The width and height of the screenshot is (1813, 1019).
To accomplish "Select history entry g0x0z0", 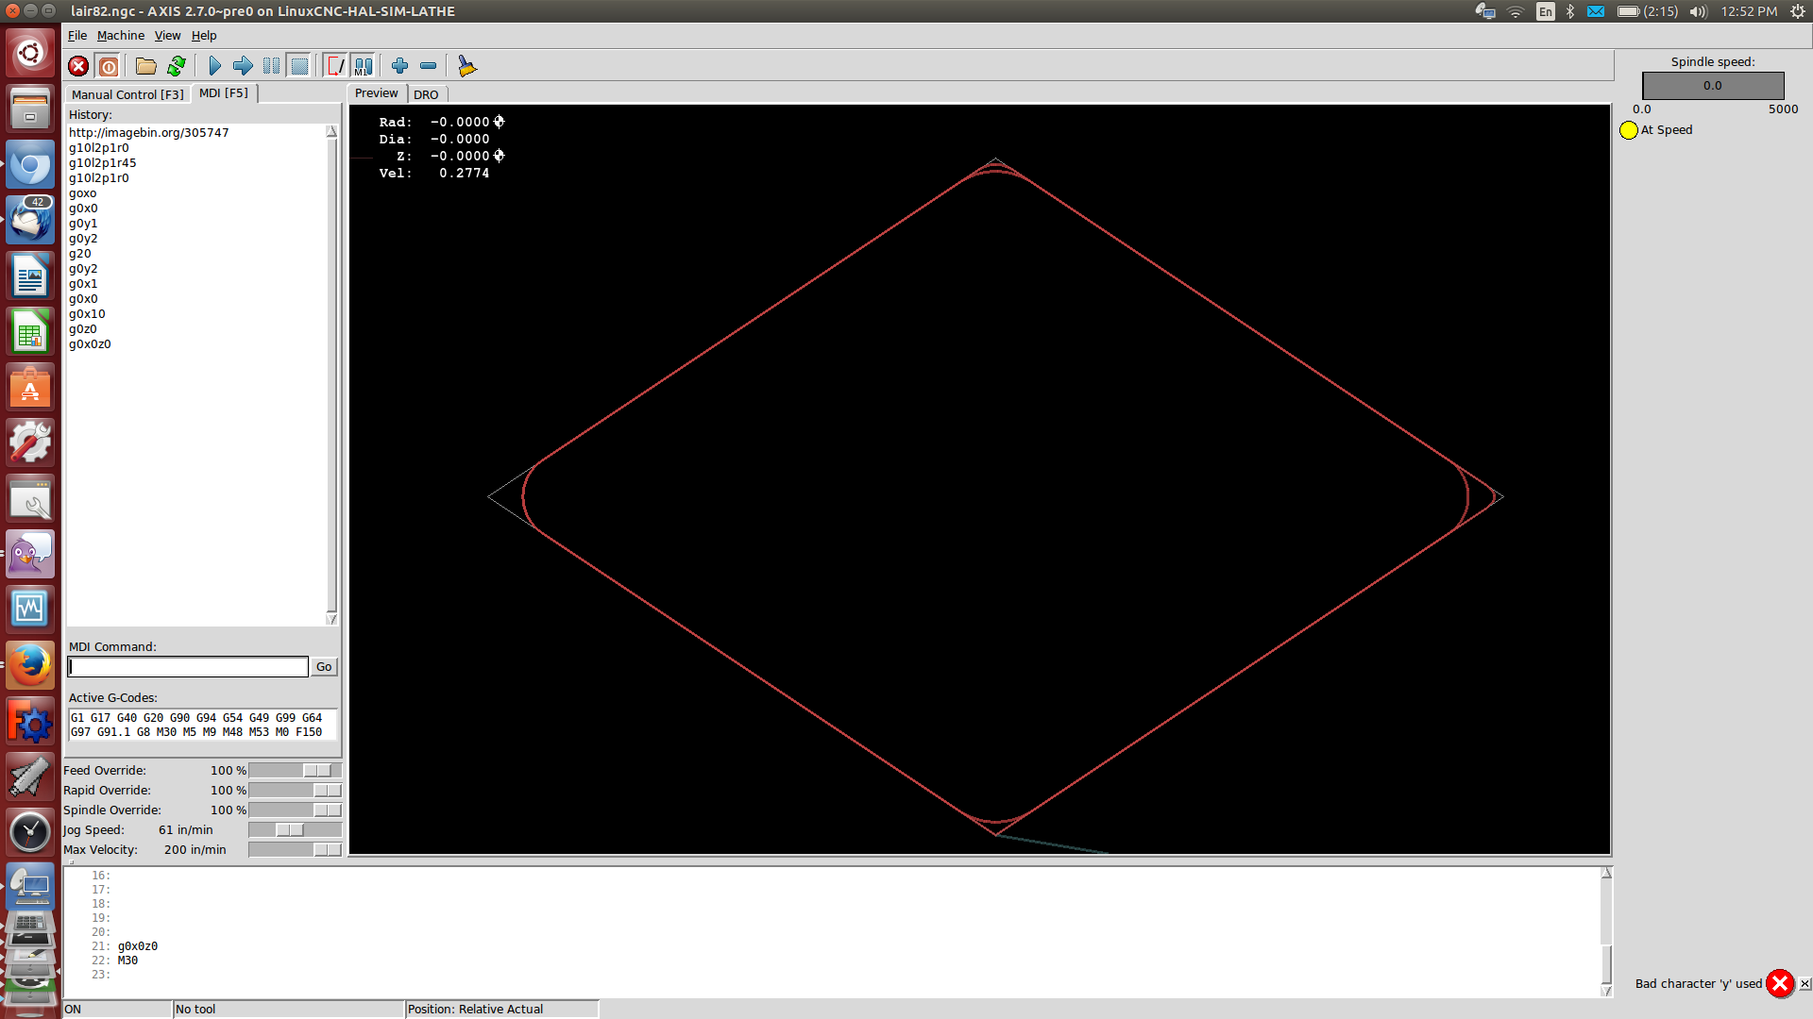I will (x=90, y=344).
